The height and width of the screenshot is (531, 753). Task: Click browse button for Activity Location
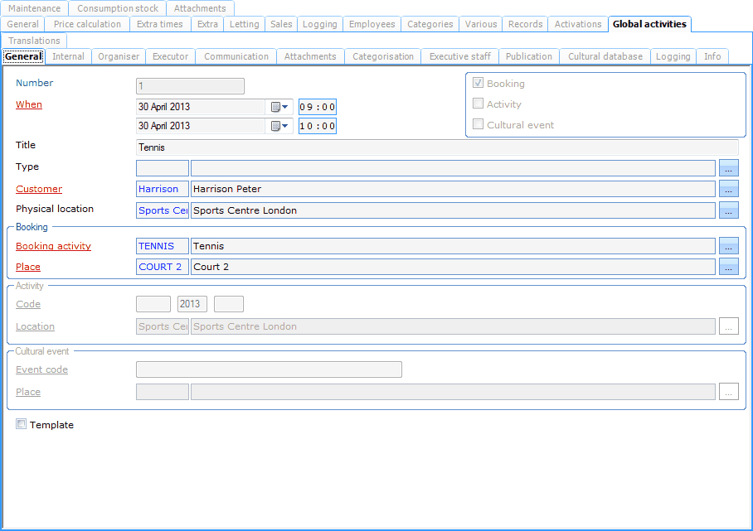coord(728,326)
